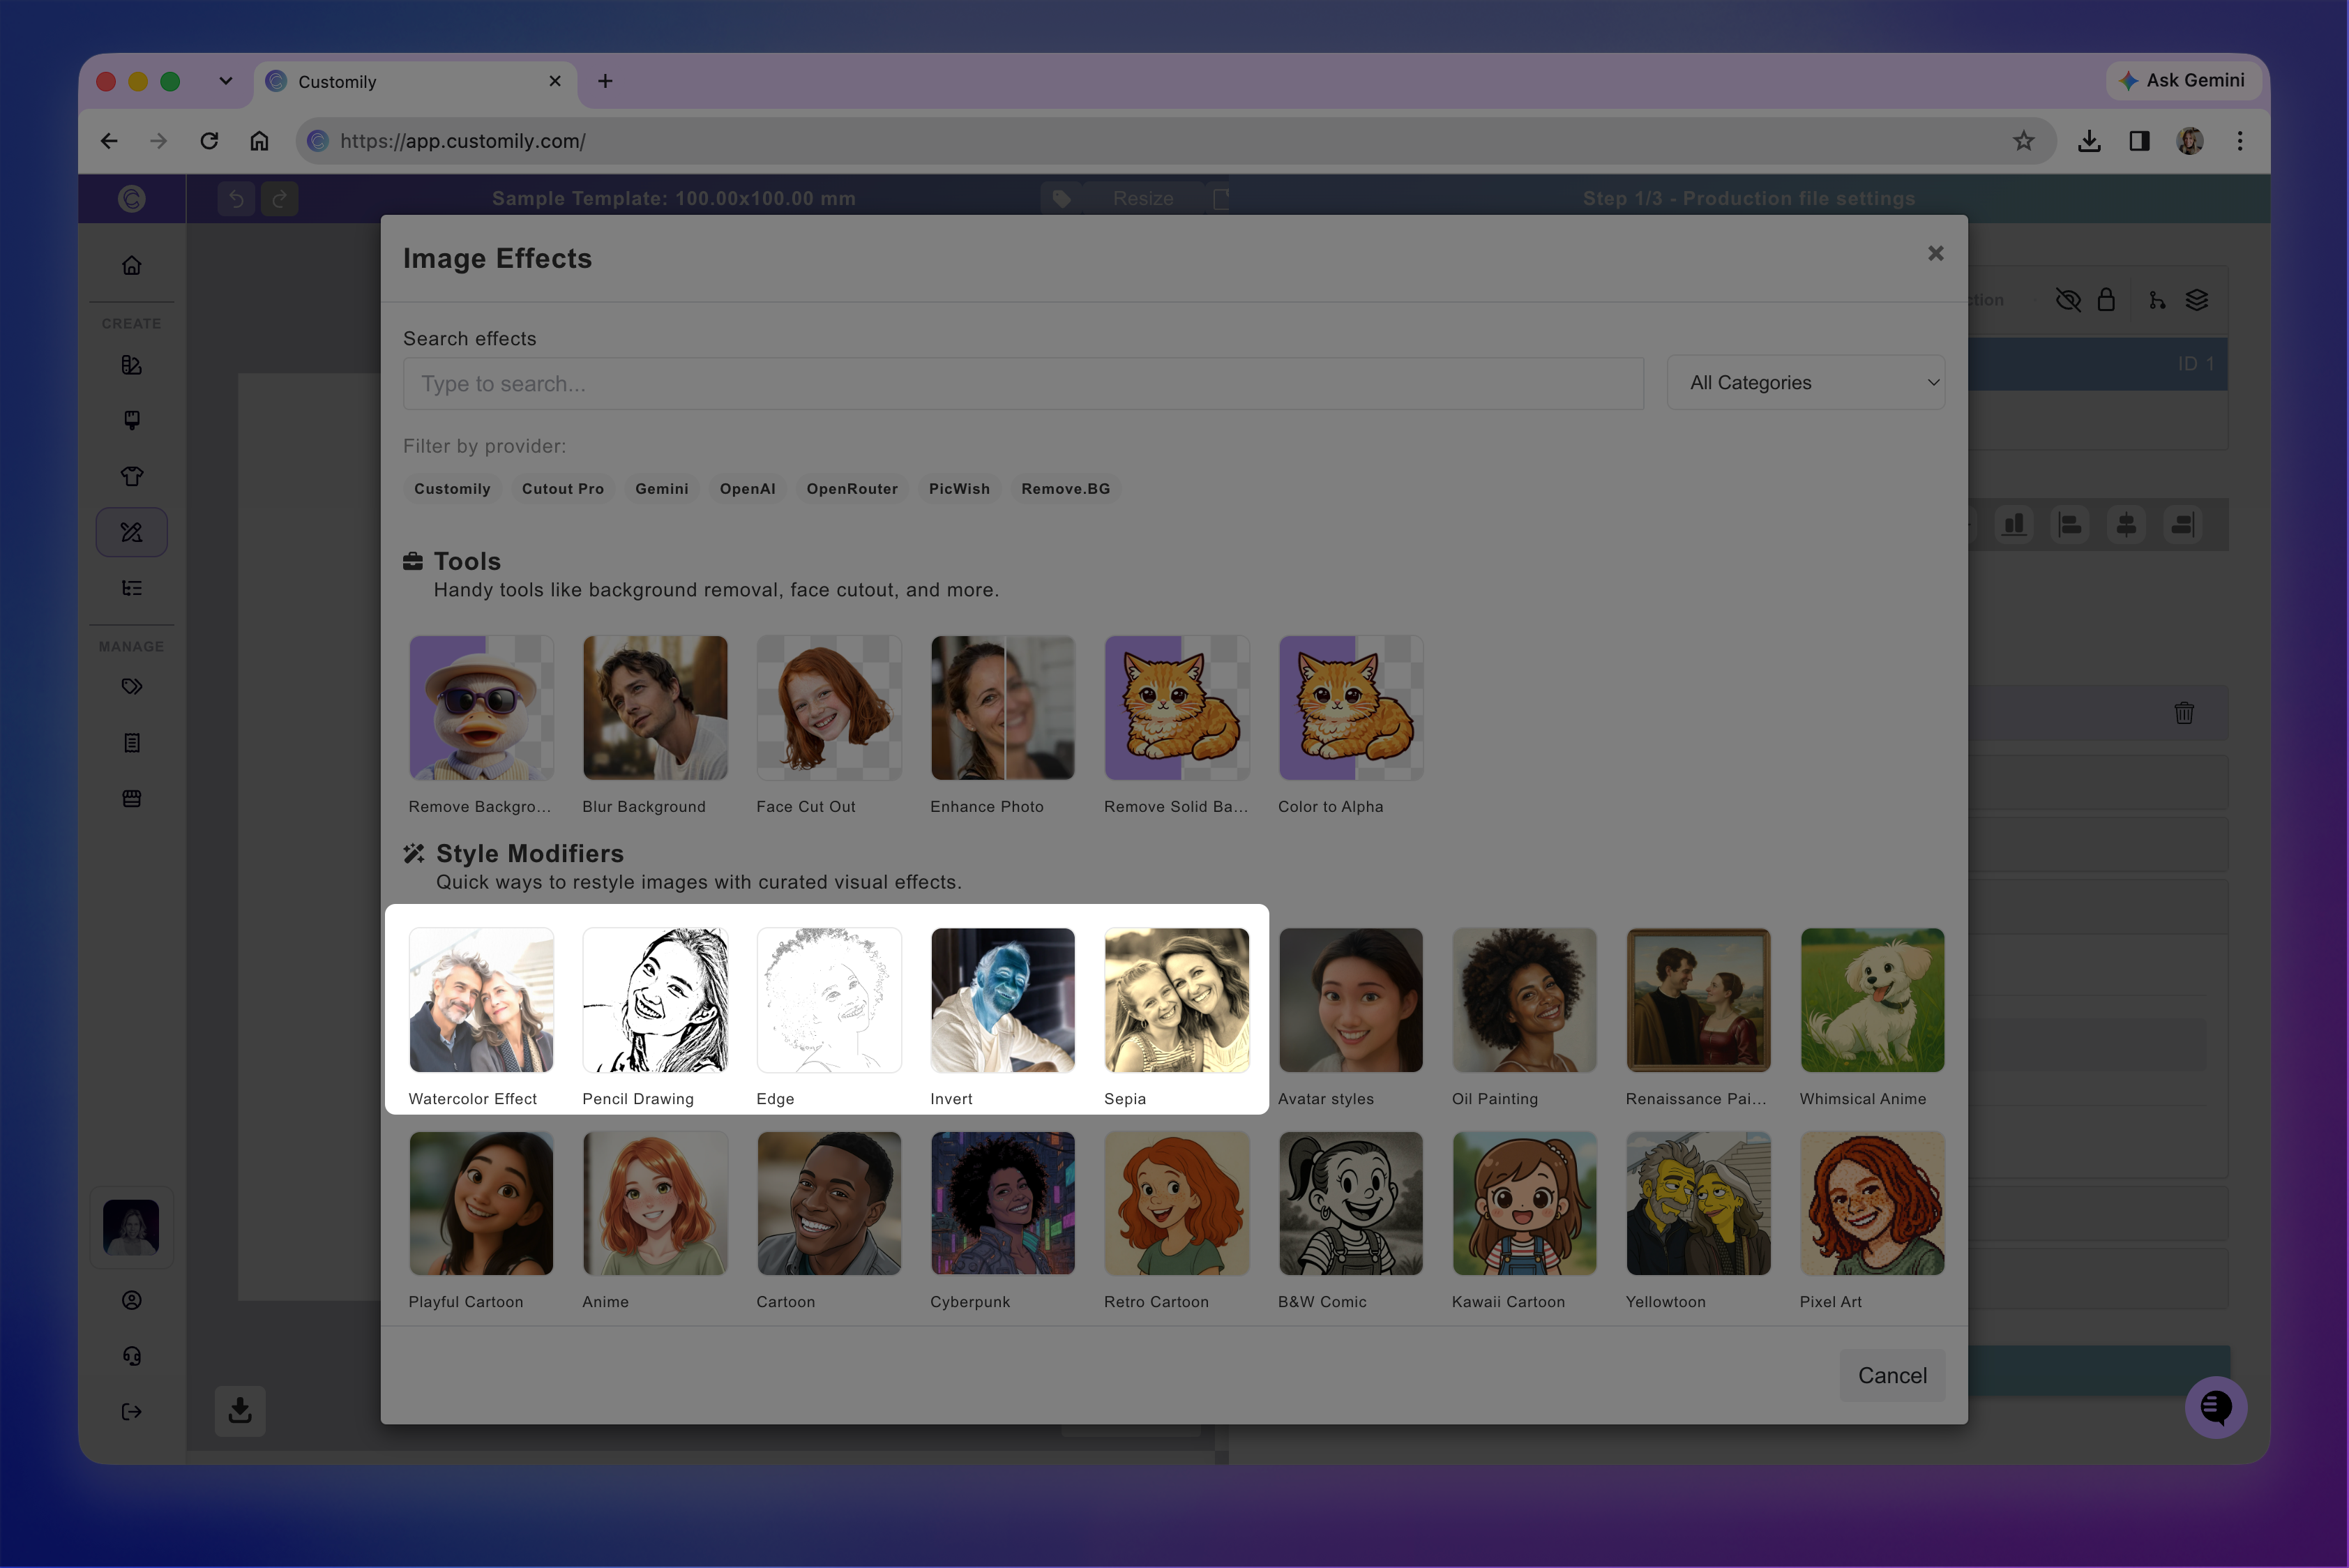2349x1568 pixels.
Task: Click the download icon at bottom left
Action: pos(240,1410)
